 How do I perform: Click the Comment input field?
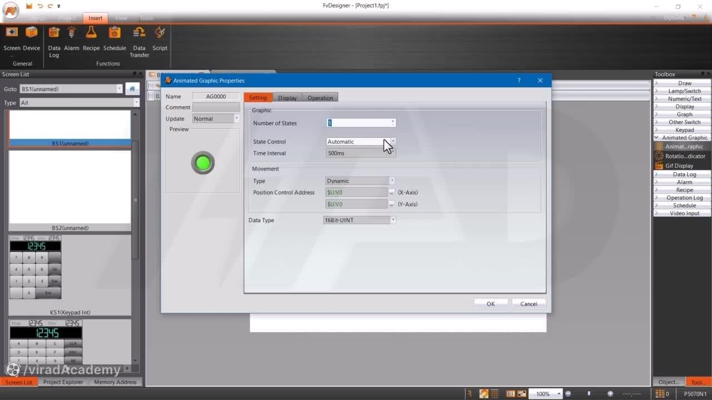coord(216,107)
